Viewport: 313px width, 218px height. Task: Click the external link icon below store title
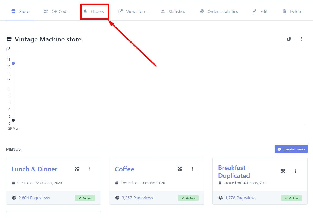[x=8, y=49]
